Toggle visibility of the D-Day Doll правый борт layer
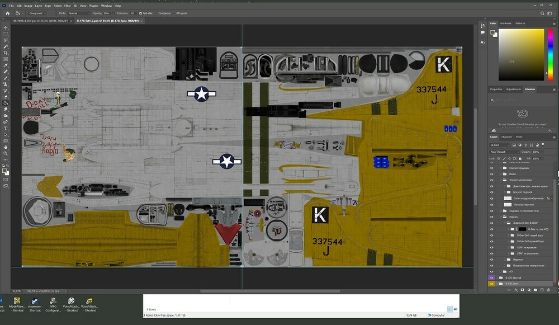559x325 pixels. 491,242
